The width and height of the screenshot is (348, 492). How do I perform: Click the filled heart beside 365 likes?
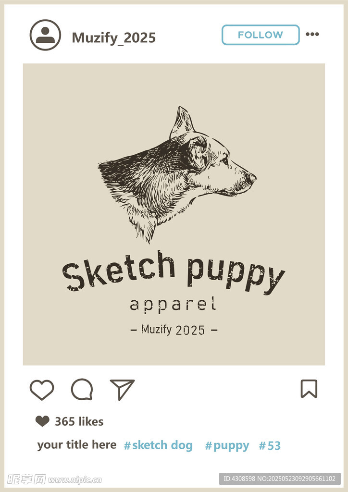click(42, 421)
